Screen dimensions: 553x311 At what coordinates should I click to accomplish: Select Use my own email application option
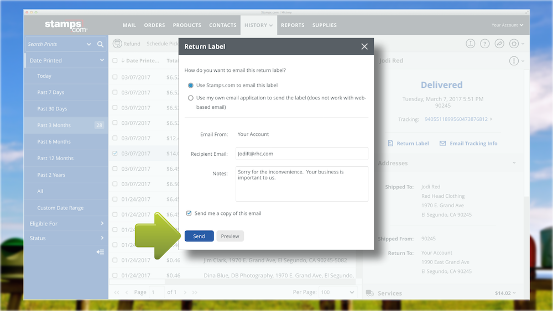pos(191,98)
